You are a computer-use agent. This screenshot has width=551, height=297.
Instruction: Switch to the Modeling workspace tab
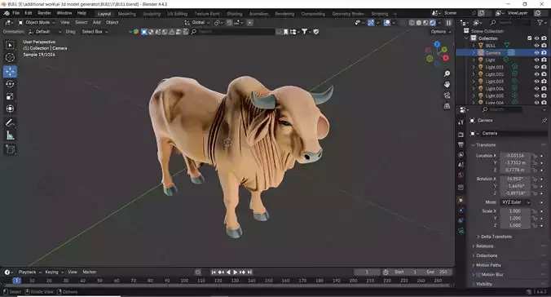(x=126, y=14)
